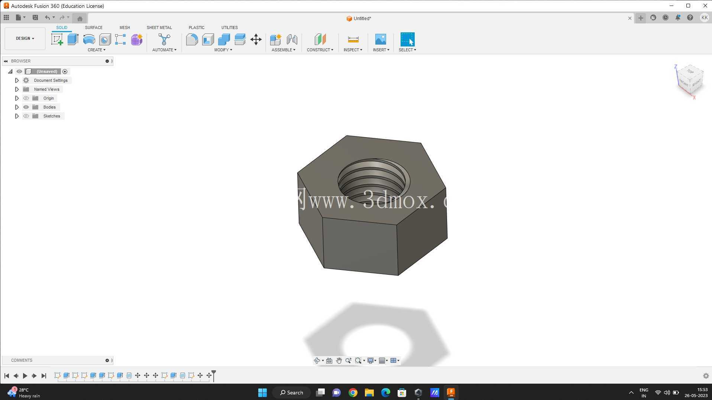Expand the Bodies folder
Screen dimensions: 712x400
pos(17,107)
